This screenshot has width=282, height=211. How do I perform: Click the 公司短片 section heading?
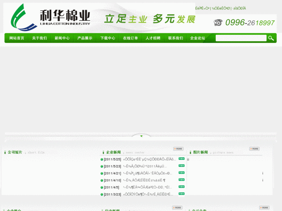[15, 152]
